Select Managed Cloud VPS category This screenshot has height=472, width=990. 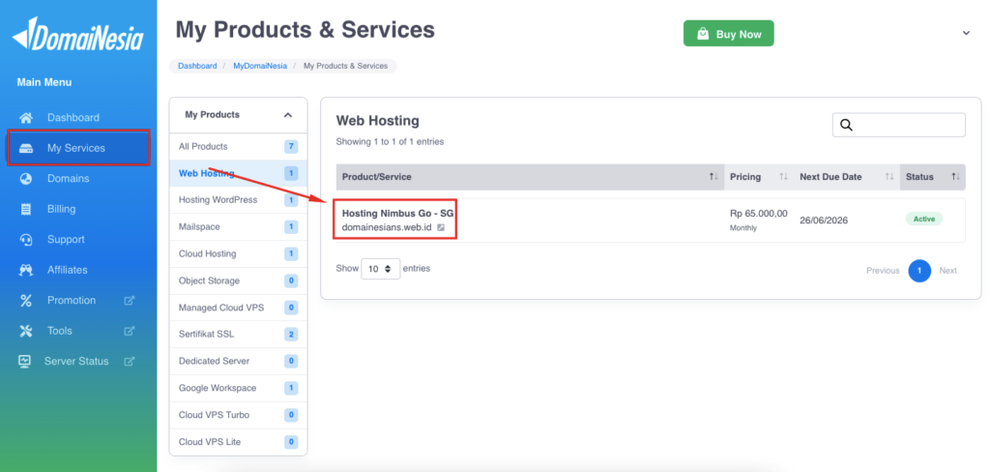[x=238, y=308]
